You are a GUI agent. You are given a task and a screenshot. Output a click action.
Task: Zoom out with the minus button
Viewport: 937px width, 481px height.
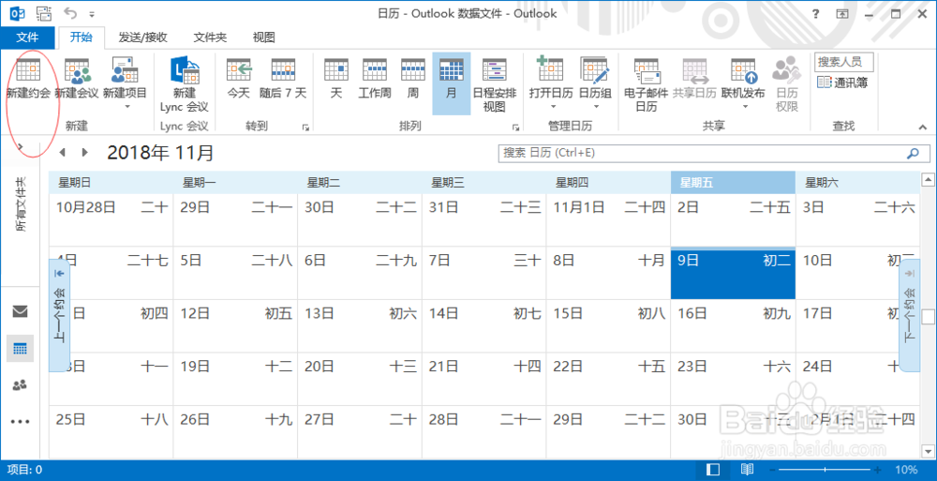pos(772,470)
